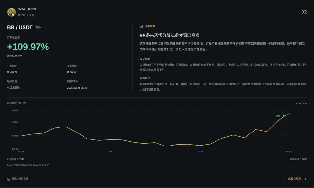This screenshot has height=188, width=314.
Task: Click the +20.74% chart change label
Action: point(301,103)
